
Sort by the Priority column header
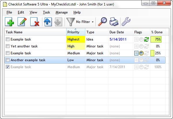click(76, 32)
